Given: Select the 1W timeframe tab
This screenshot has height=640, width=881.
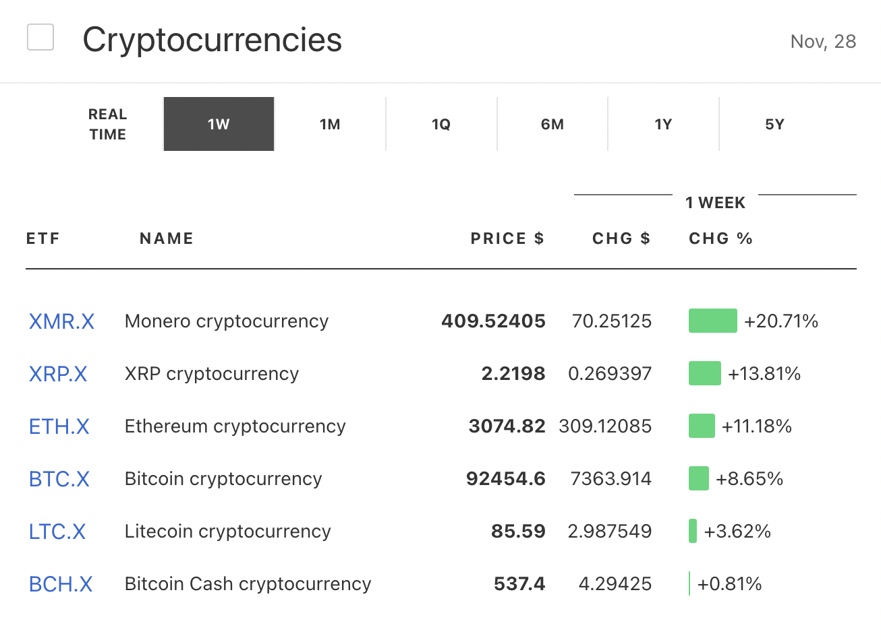Looking at the screenshot, I should [219, 125].
